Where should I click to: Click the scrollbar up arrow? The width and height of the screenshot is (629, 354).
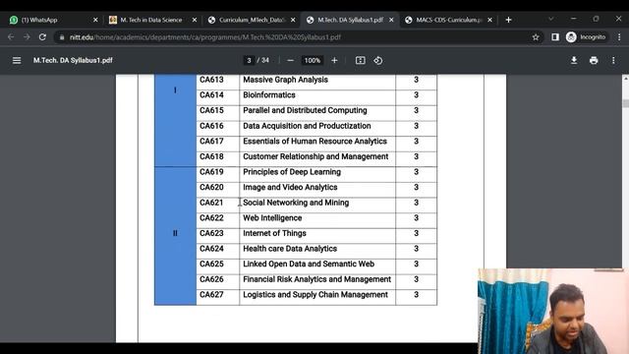click(625, 79)
